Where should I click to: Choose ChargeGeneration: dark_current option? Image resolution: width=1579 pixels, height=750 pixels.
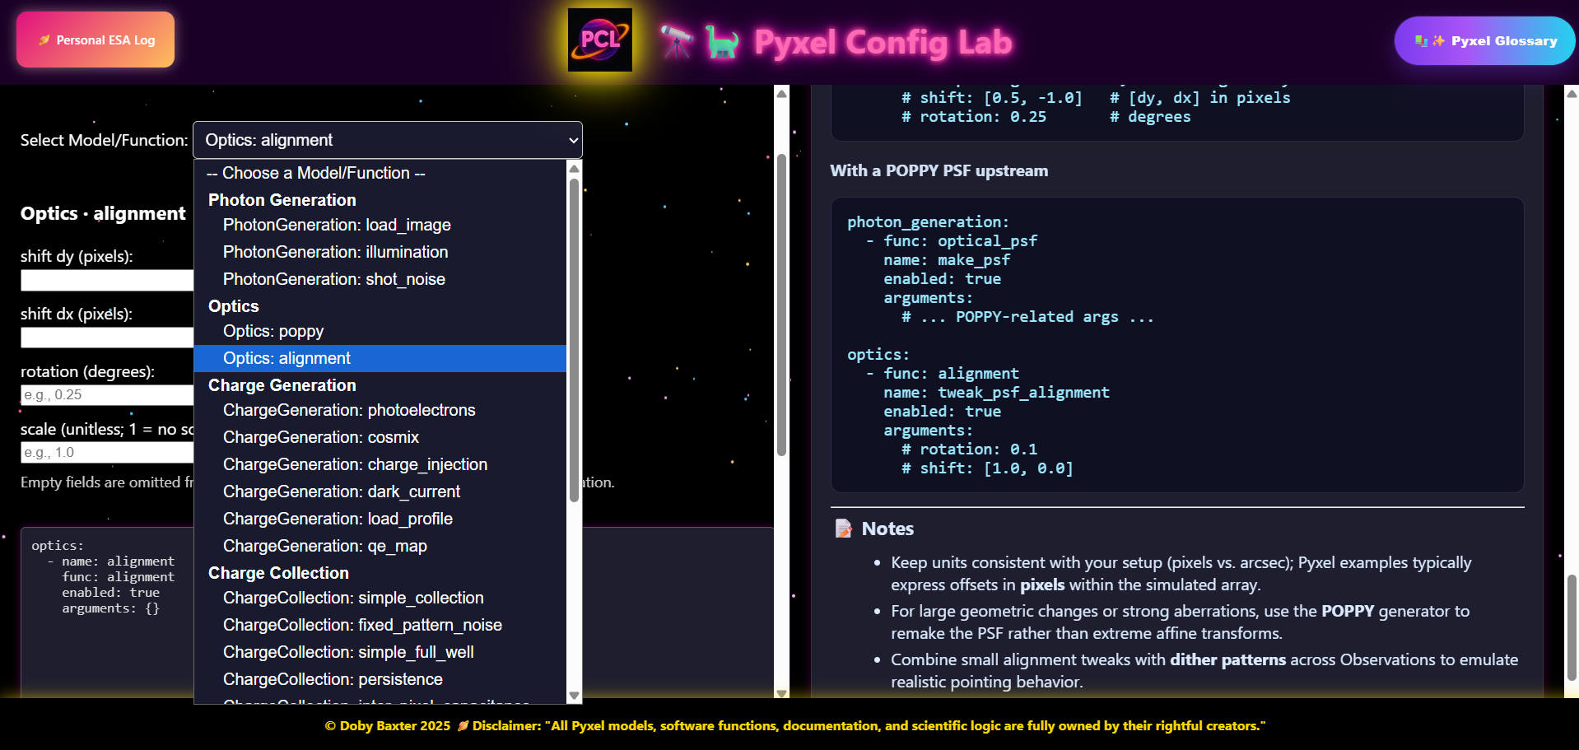tap(341, 491)
